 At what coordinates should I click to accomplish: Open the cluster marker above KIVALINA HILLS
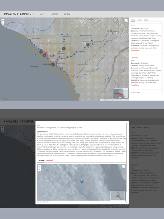pyautogui.click(x=64, y=48)
